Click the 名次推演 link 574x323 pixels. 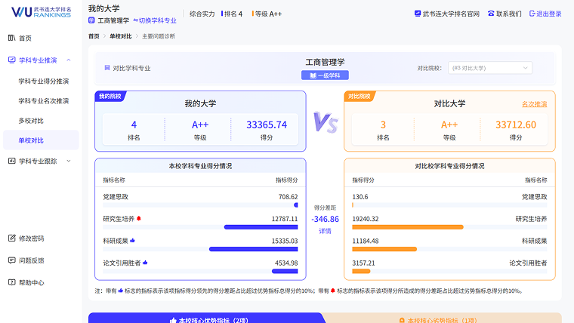click(x=534, y=104)
